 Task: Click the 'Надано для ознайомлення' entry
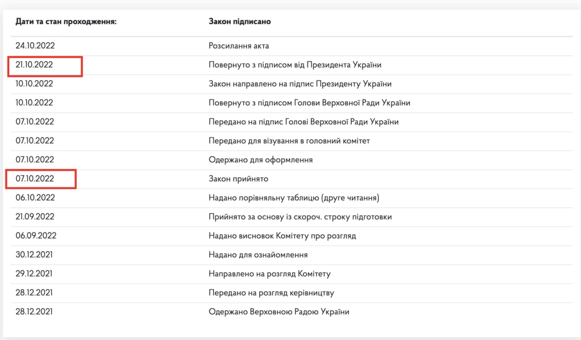[258, 255]
